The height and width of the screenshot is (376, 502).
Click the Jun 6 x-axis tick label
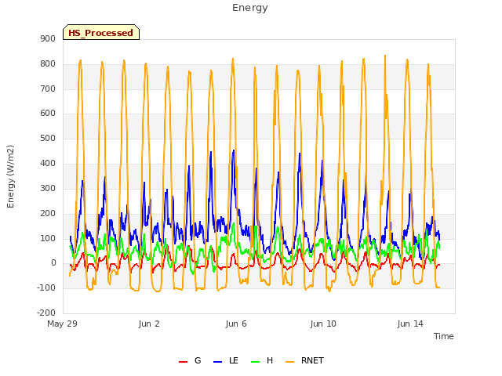pyautogui.click(x=236, y=324)
